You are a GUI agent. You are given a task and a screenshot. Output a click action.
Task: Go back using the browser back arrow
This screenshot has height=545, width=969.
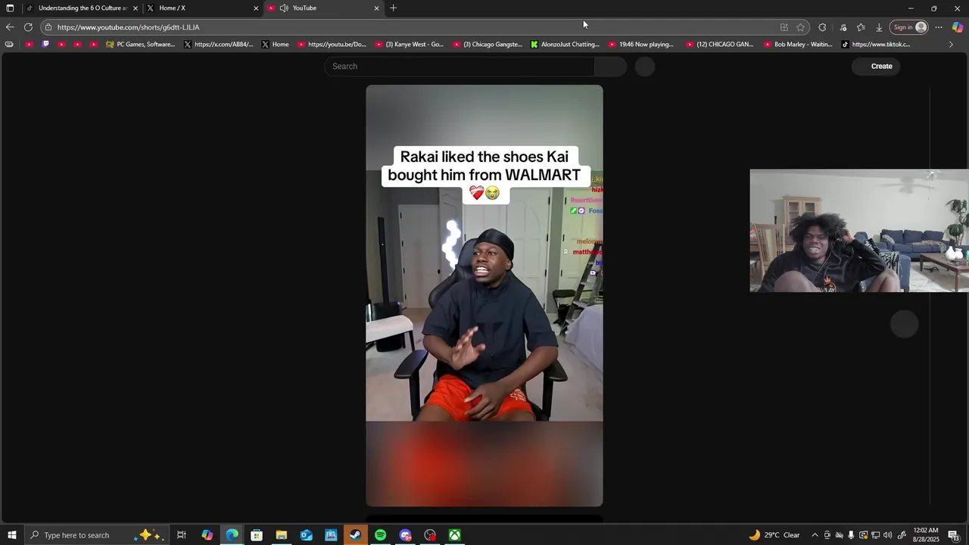click(10, 27)
